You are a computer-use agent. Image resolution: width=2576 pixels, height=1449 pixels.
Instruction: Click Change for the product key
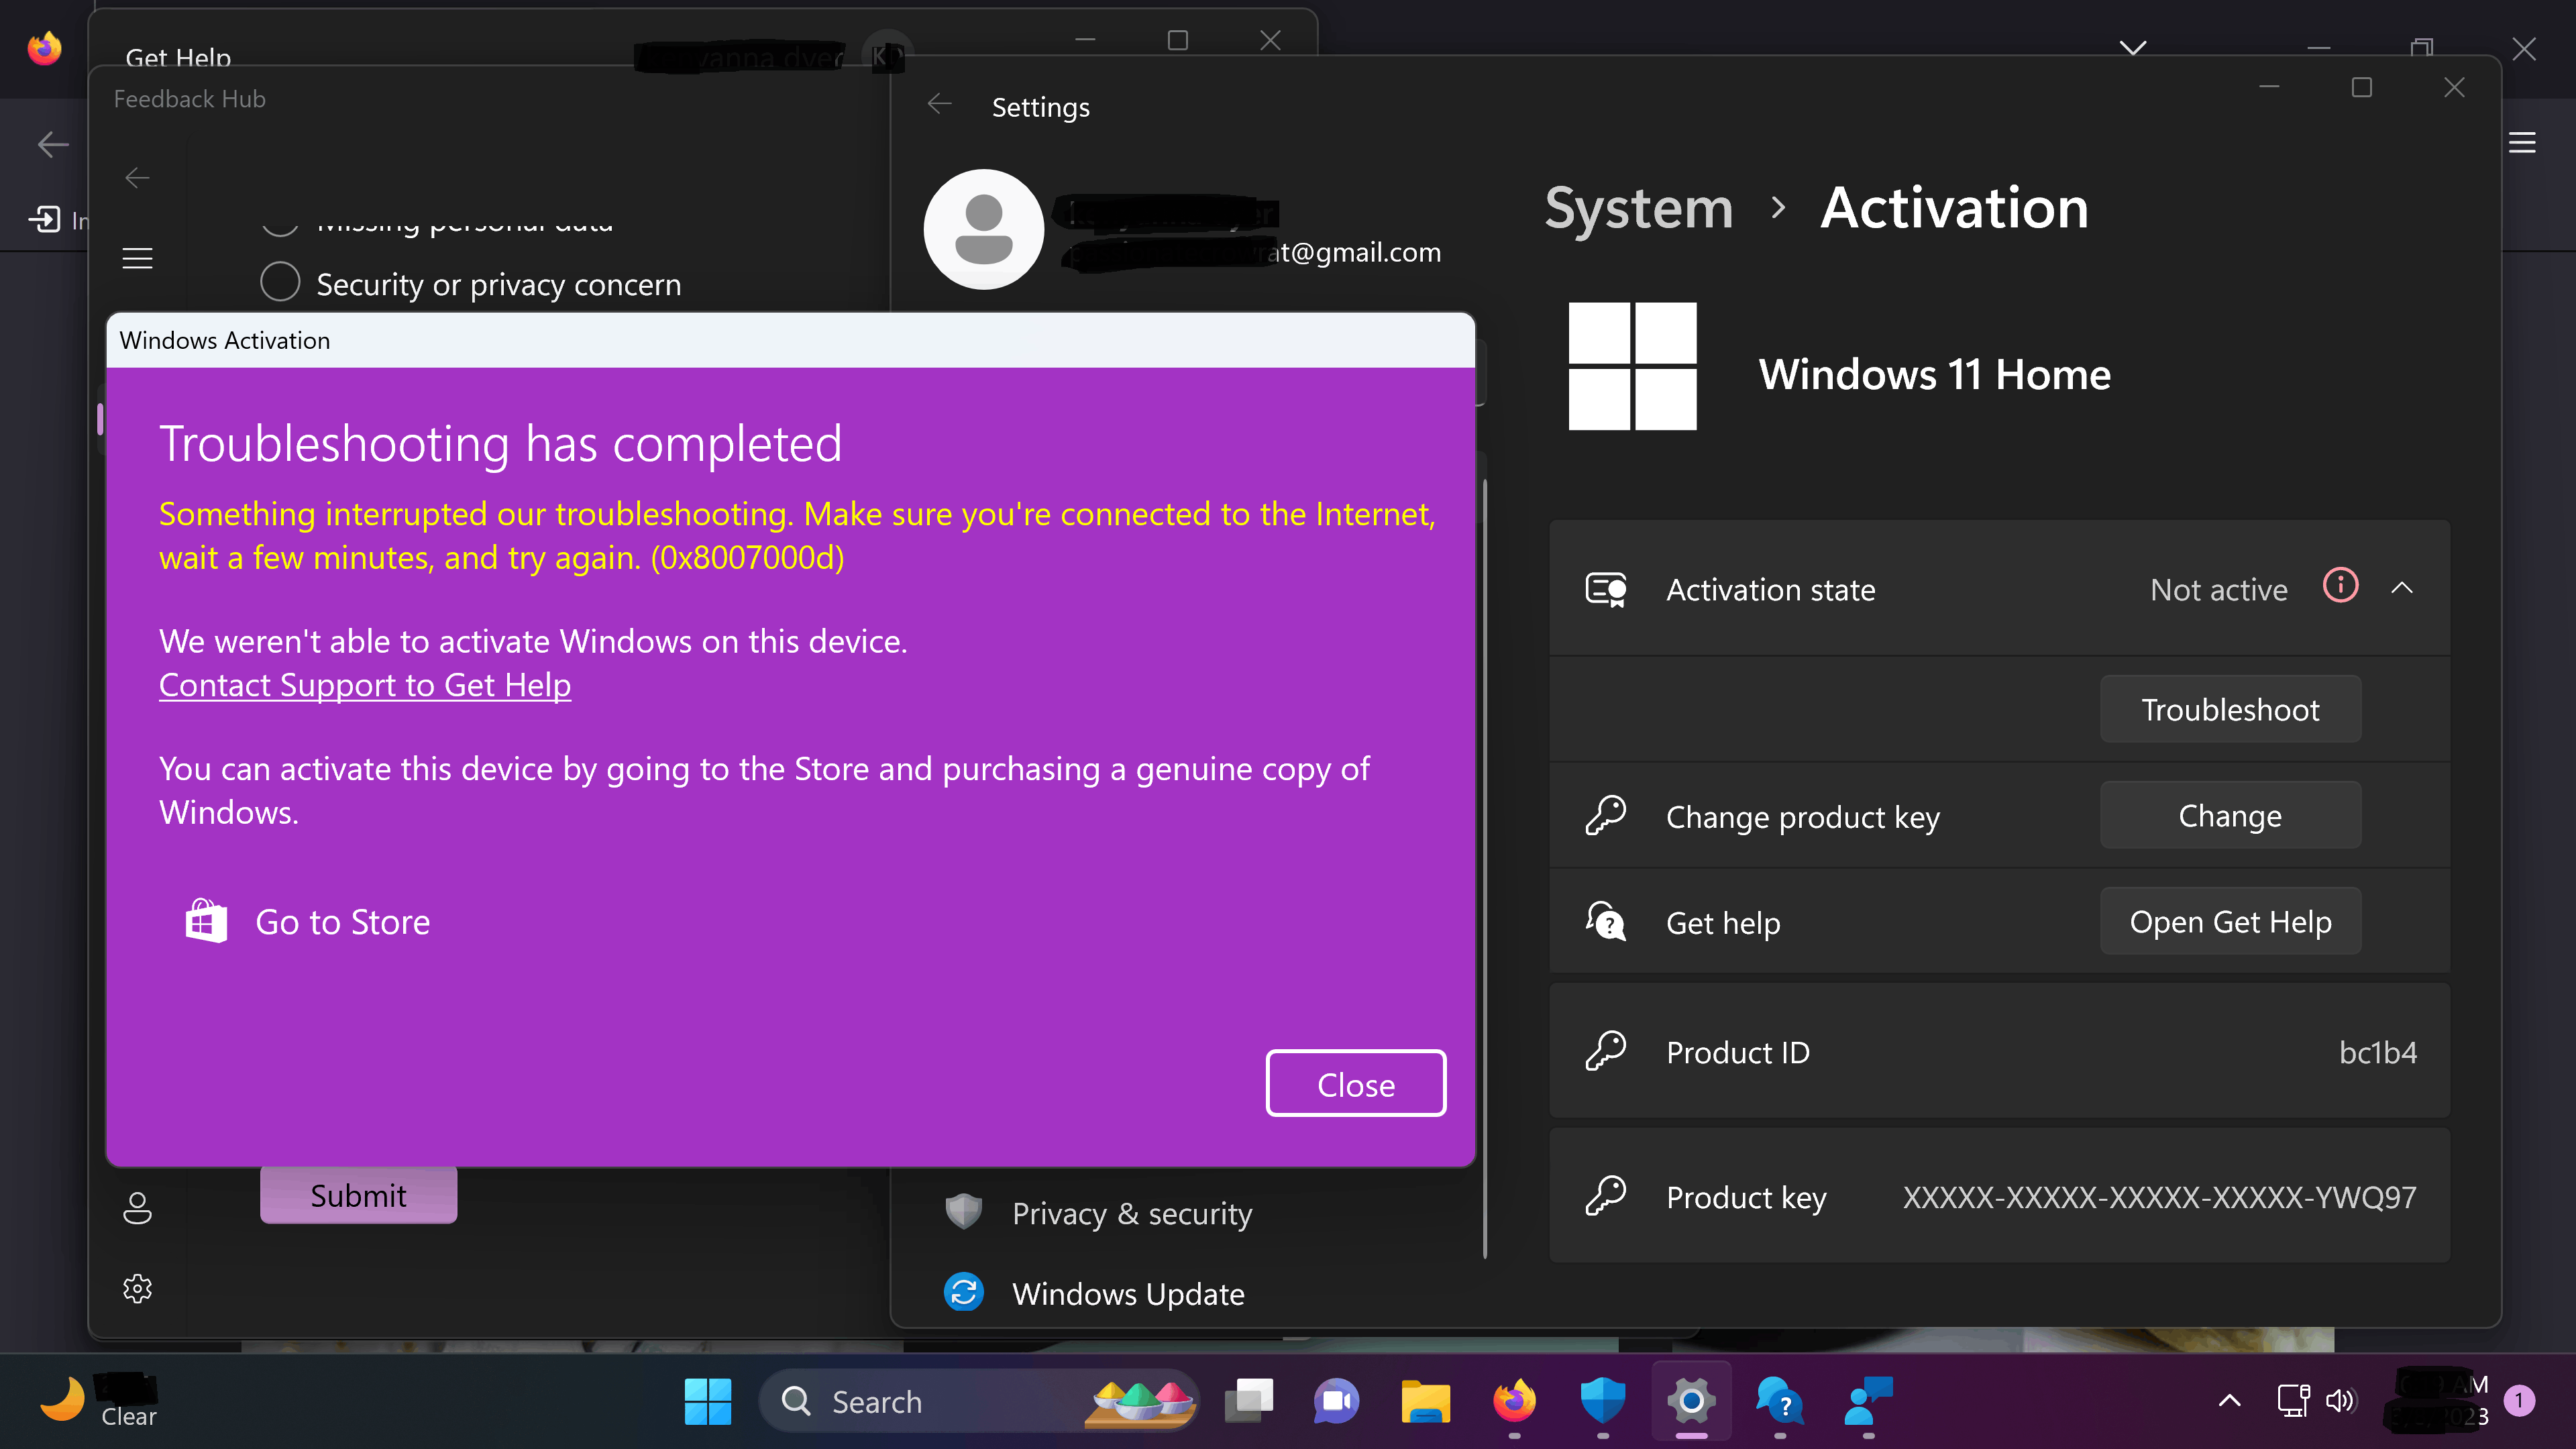[x=2230, y=816]
